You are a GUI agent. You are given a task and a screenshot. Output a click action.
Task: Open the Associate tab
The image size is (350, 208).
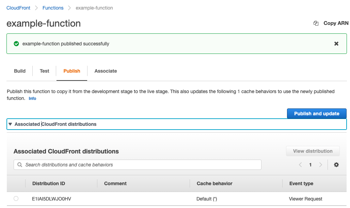click(x=106, y=71)
